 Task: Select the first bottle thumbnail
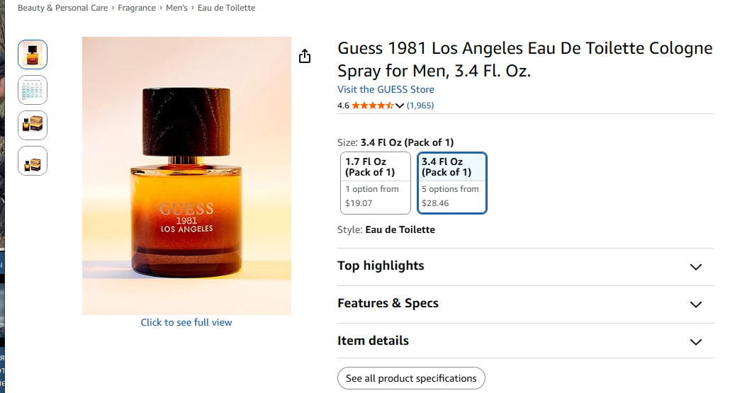pos(33,55)
